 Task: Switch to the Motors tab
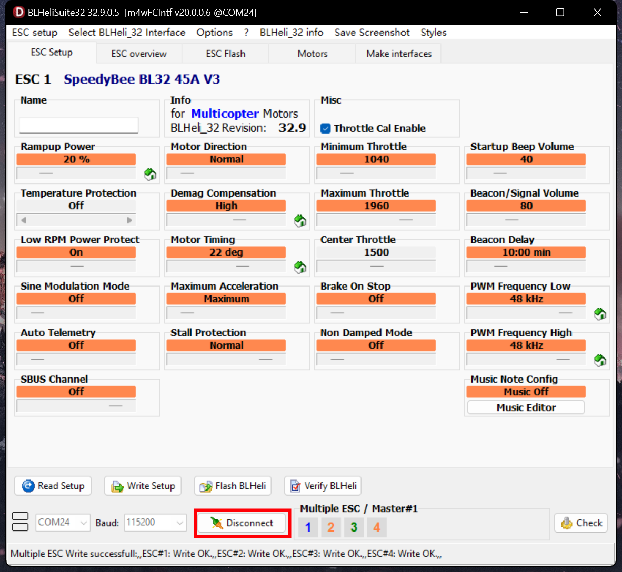(x=312, y=54)
